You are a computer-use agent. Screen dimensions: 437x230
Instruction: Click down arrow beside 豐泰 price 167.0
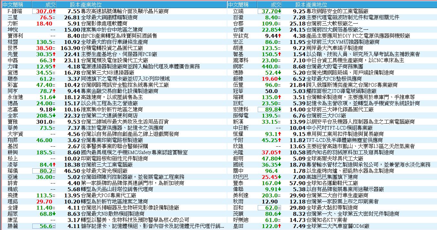click(x=279, y=183)
